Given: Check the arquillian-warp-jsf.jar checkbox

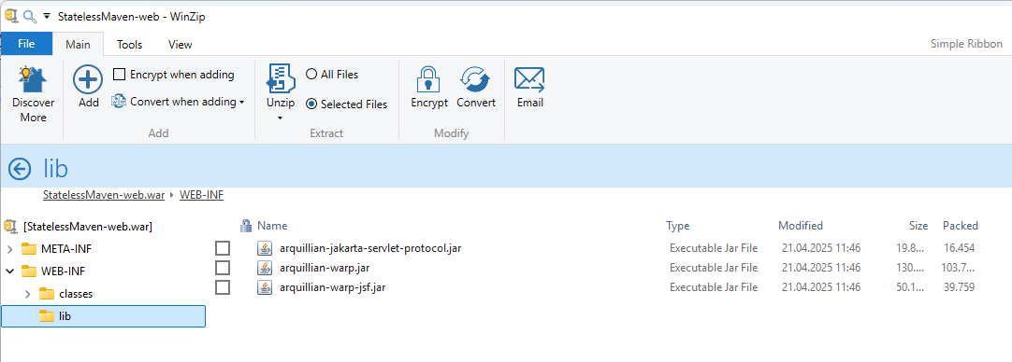Looking at the screenshot, I should point(222,287).
